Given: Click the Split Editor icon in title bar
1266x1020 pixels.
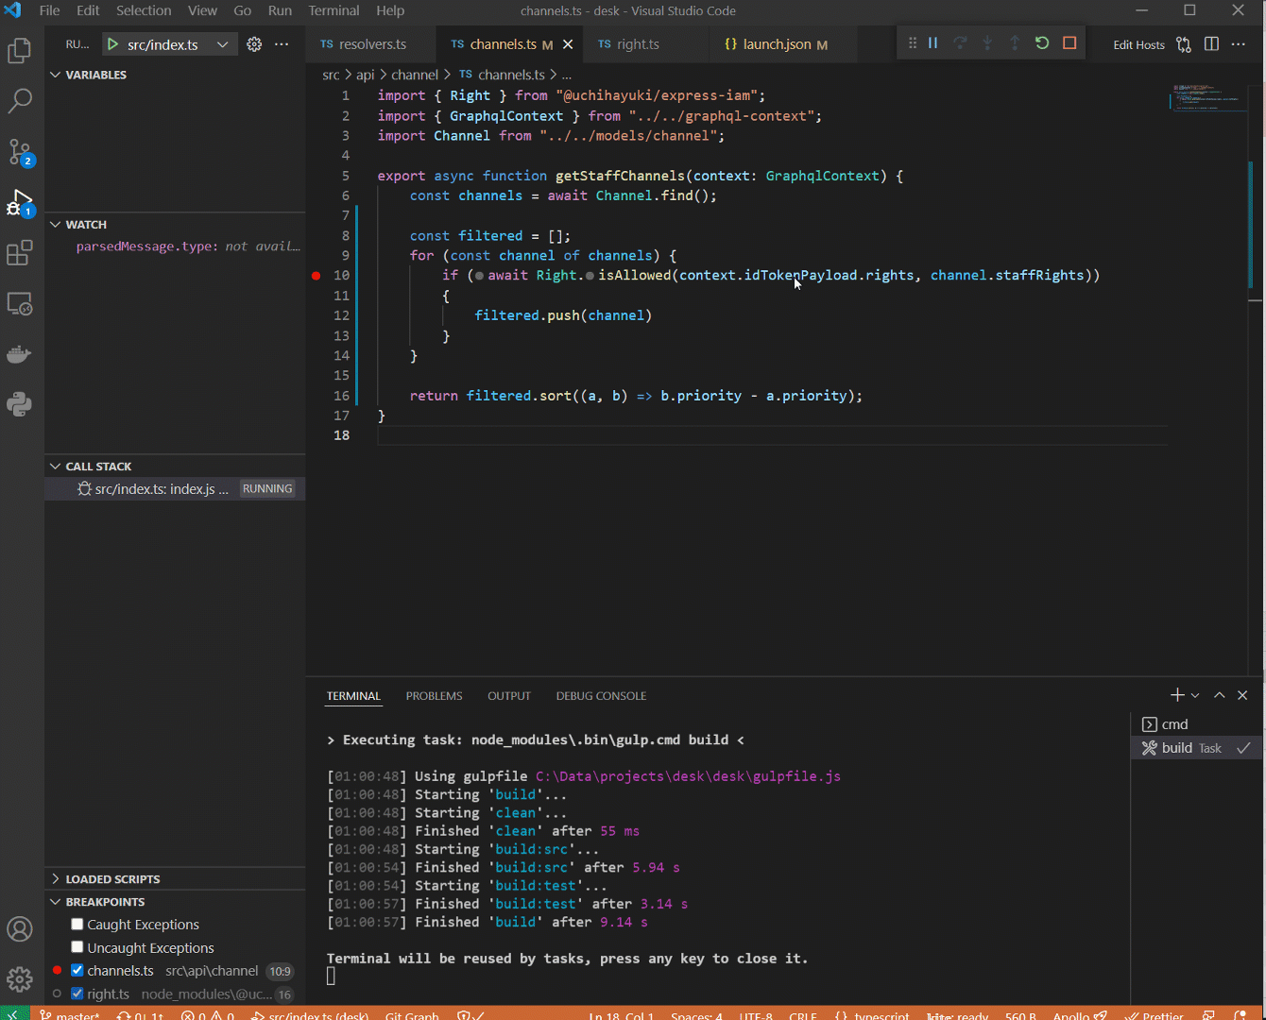Looking at the screenshot, I should [1211, 43].
